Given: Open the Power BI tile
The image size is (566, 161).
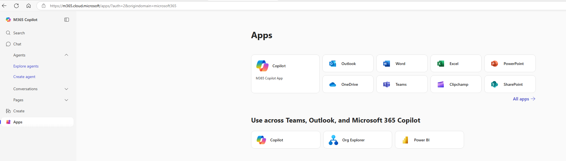Looking at the screenshot, I should [429, 140].
